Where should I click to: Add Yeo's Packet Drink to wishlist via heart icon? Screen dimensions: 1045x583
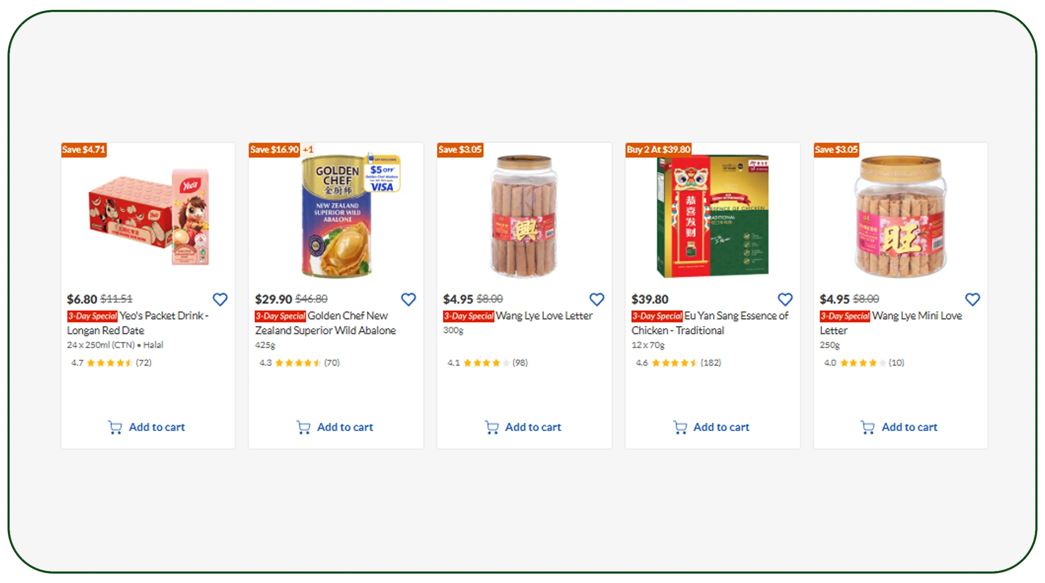click(220, 299)
